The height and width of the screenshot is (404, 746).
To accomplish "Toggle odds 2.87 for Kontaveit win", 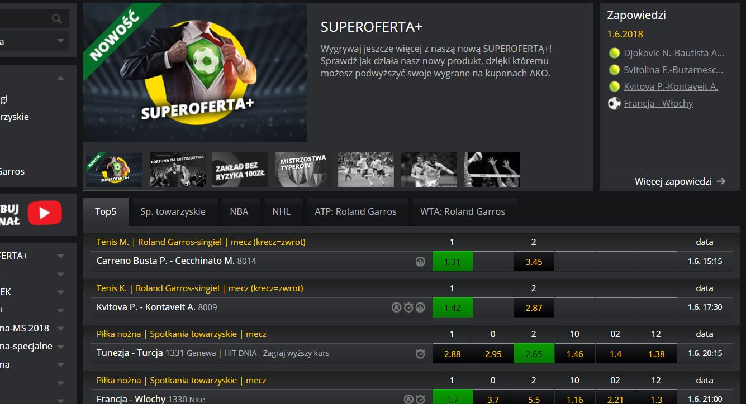I will coord(534,307).
